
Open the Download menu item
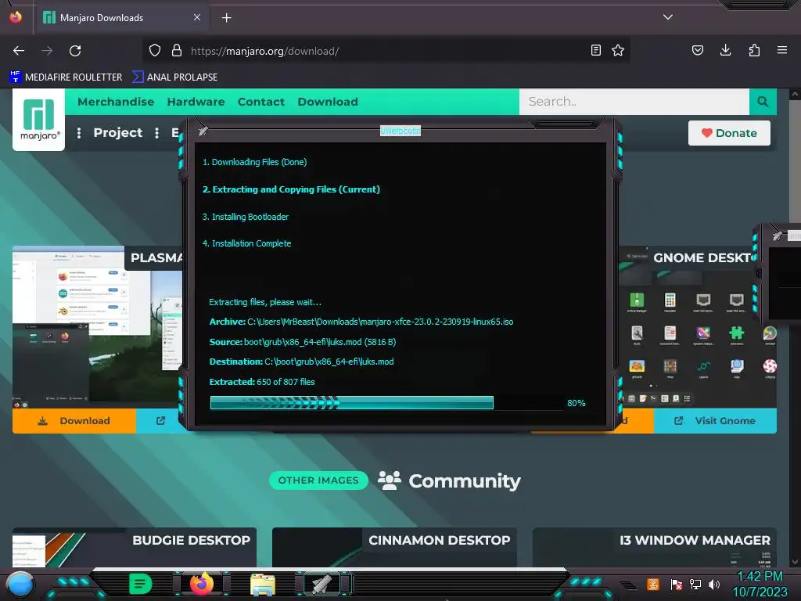tap(328, 102)
